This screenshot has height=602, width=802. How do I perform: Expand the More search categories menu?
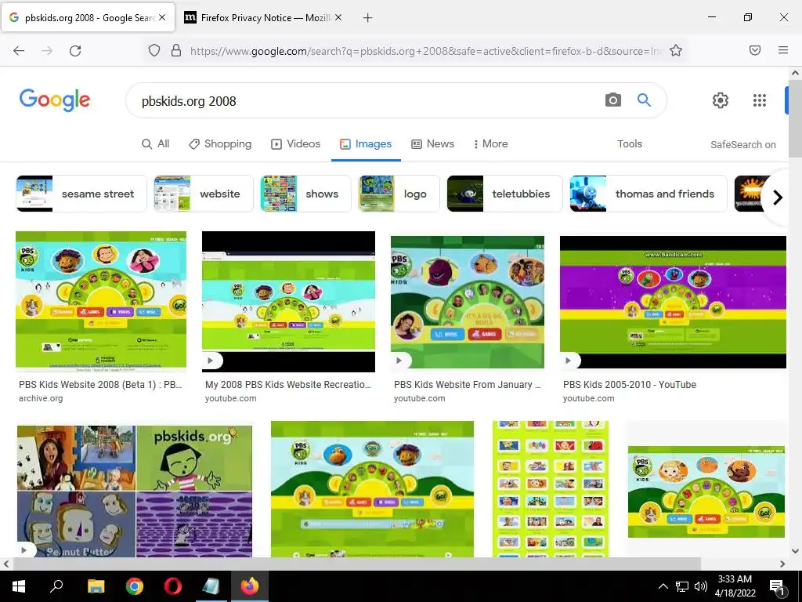point(490,144)
